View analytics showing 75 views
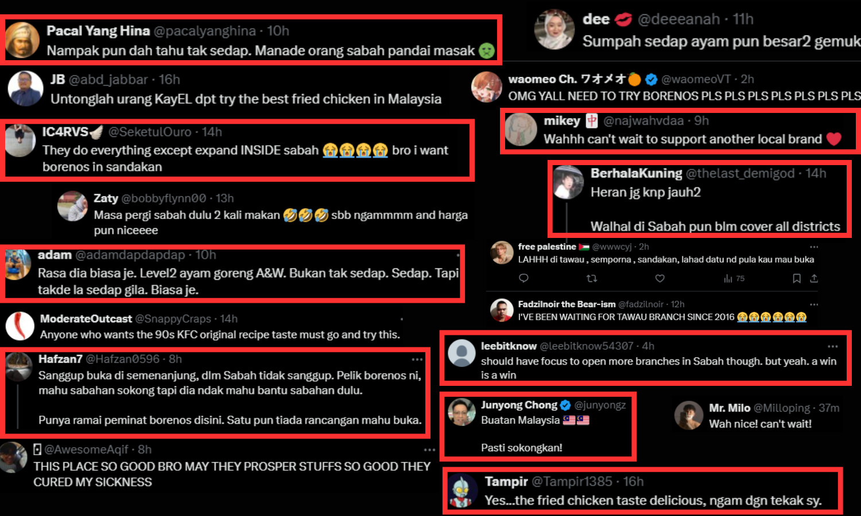Viewport: 861px width, 516px height. [x=734, y=279]
